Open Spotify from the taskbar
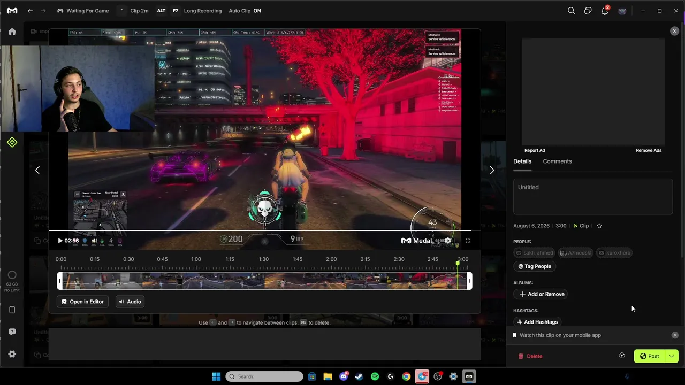This screenshot has height=385, width=685. (375, 376)
